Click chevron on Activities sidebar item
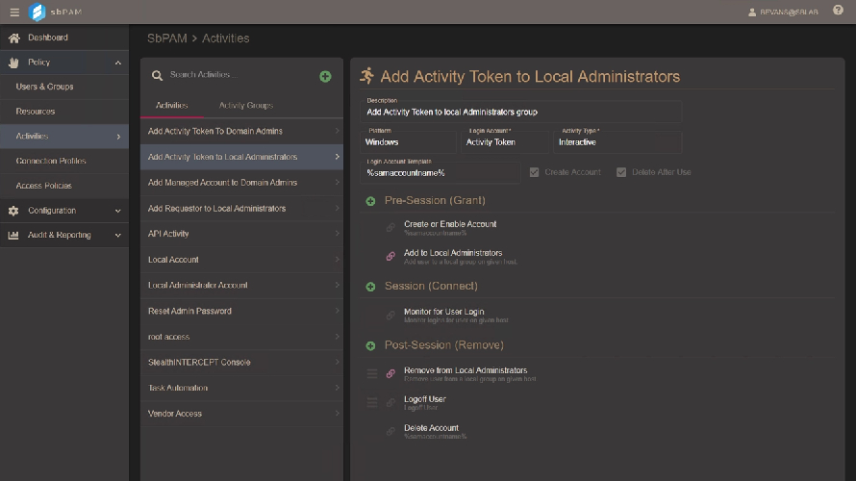Screen dimensions: 856x481 118,137
